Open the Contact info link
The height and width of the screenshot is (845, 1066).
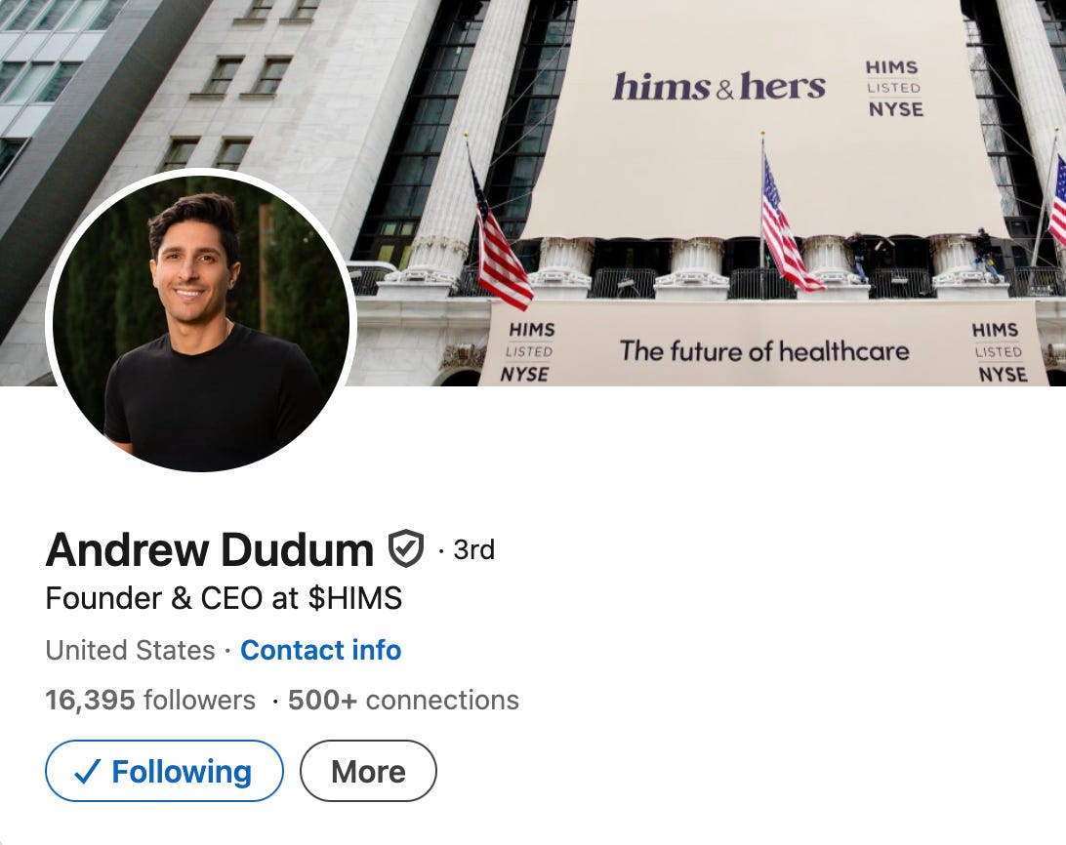[321, 650]
